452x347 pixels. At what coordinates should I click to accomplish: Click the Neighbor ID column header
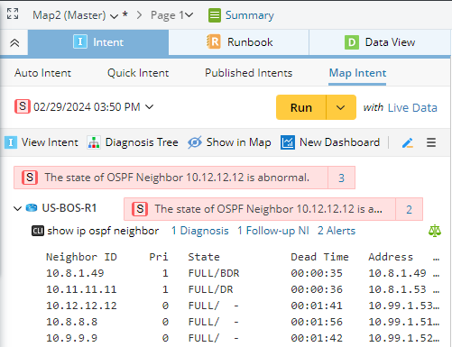[81, 257]
